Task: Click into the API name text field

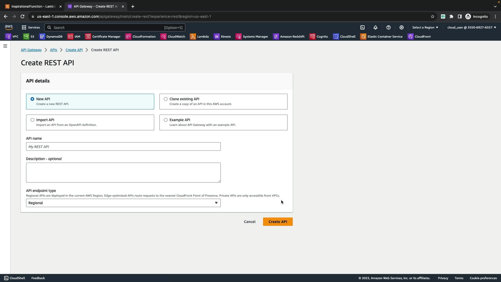Action: [123, 146]
